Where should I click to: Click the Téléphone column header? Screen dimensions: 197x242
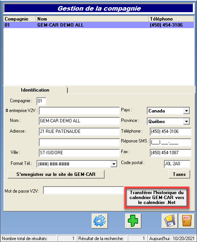171,19
